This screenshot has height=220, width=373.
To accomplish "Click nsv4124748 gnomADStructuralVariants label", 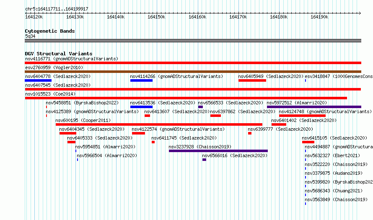I will [325, 111].
